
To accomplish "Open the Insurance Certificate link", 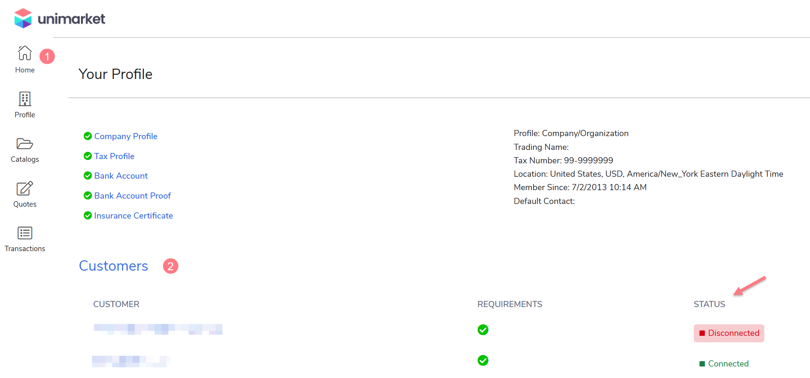I will [x=133, y=215].
